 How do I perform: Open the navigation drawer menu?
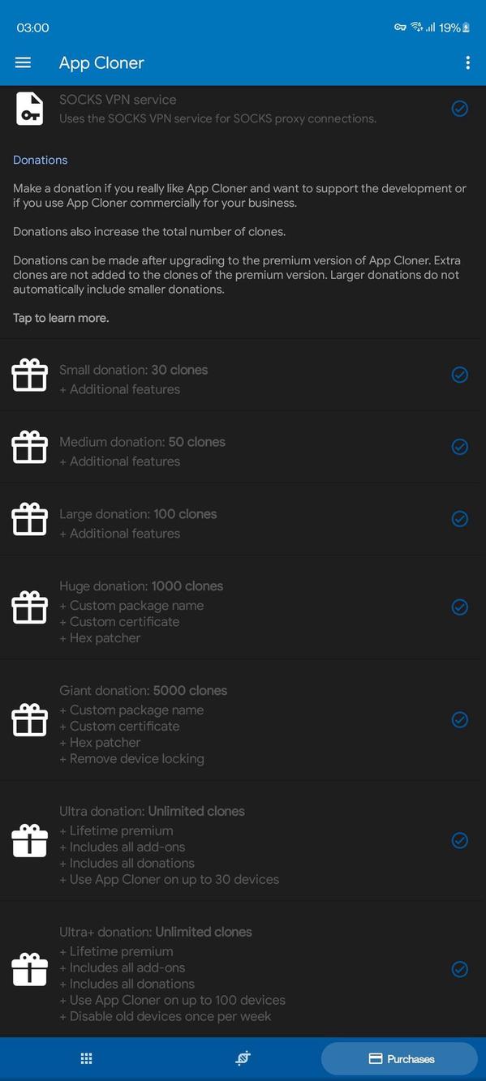(22, 62)
